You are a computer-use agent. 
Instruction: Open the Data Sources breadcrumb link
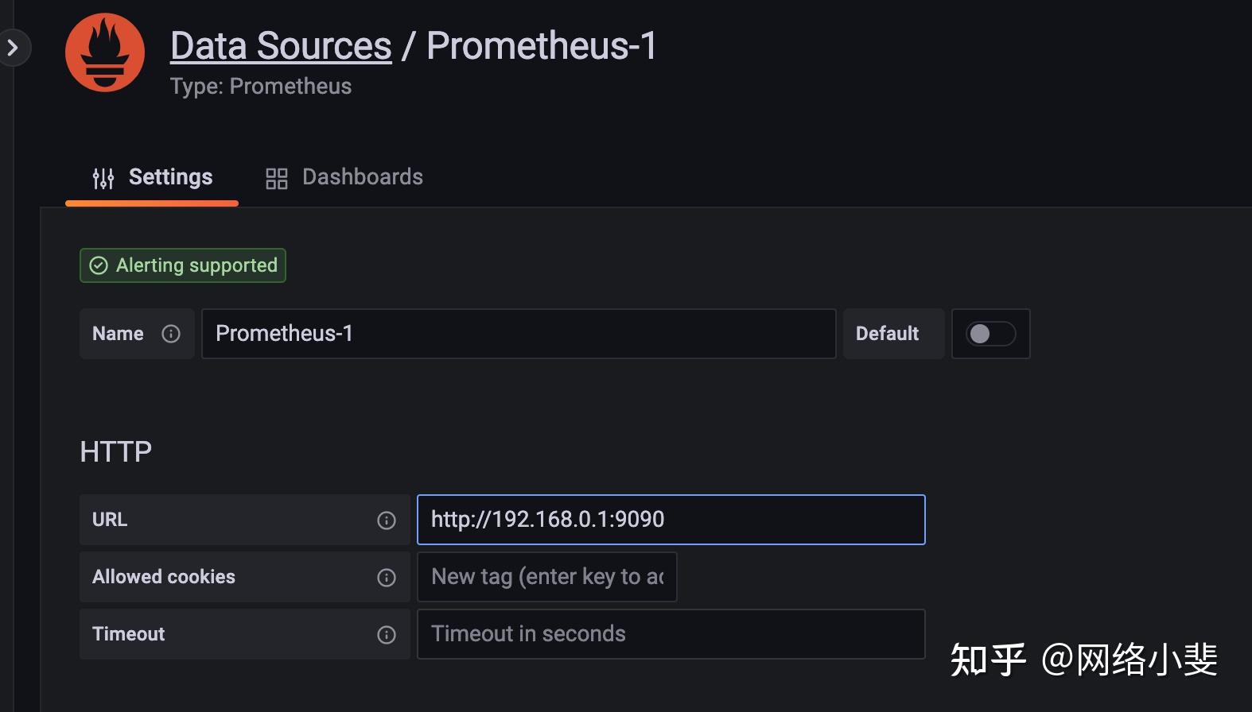pyautogui.click(x=281, y=45)
